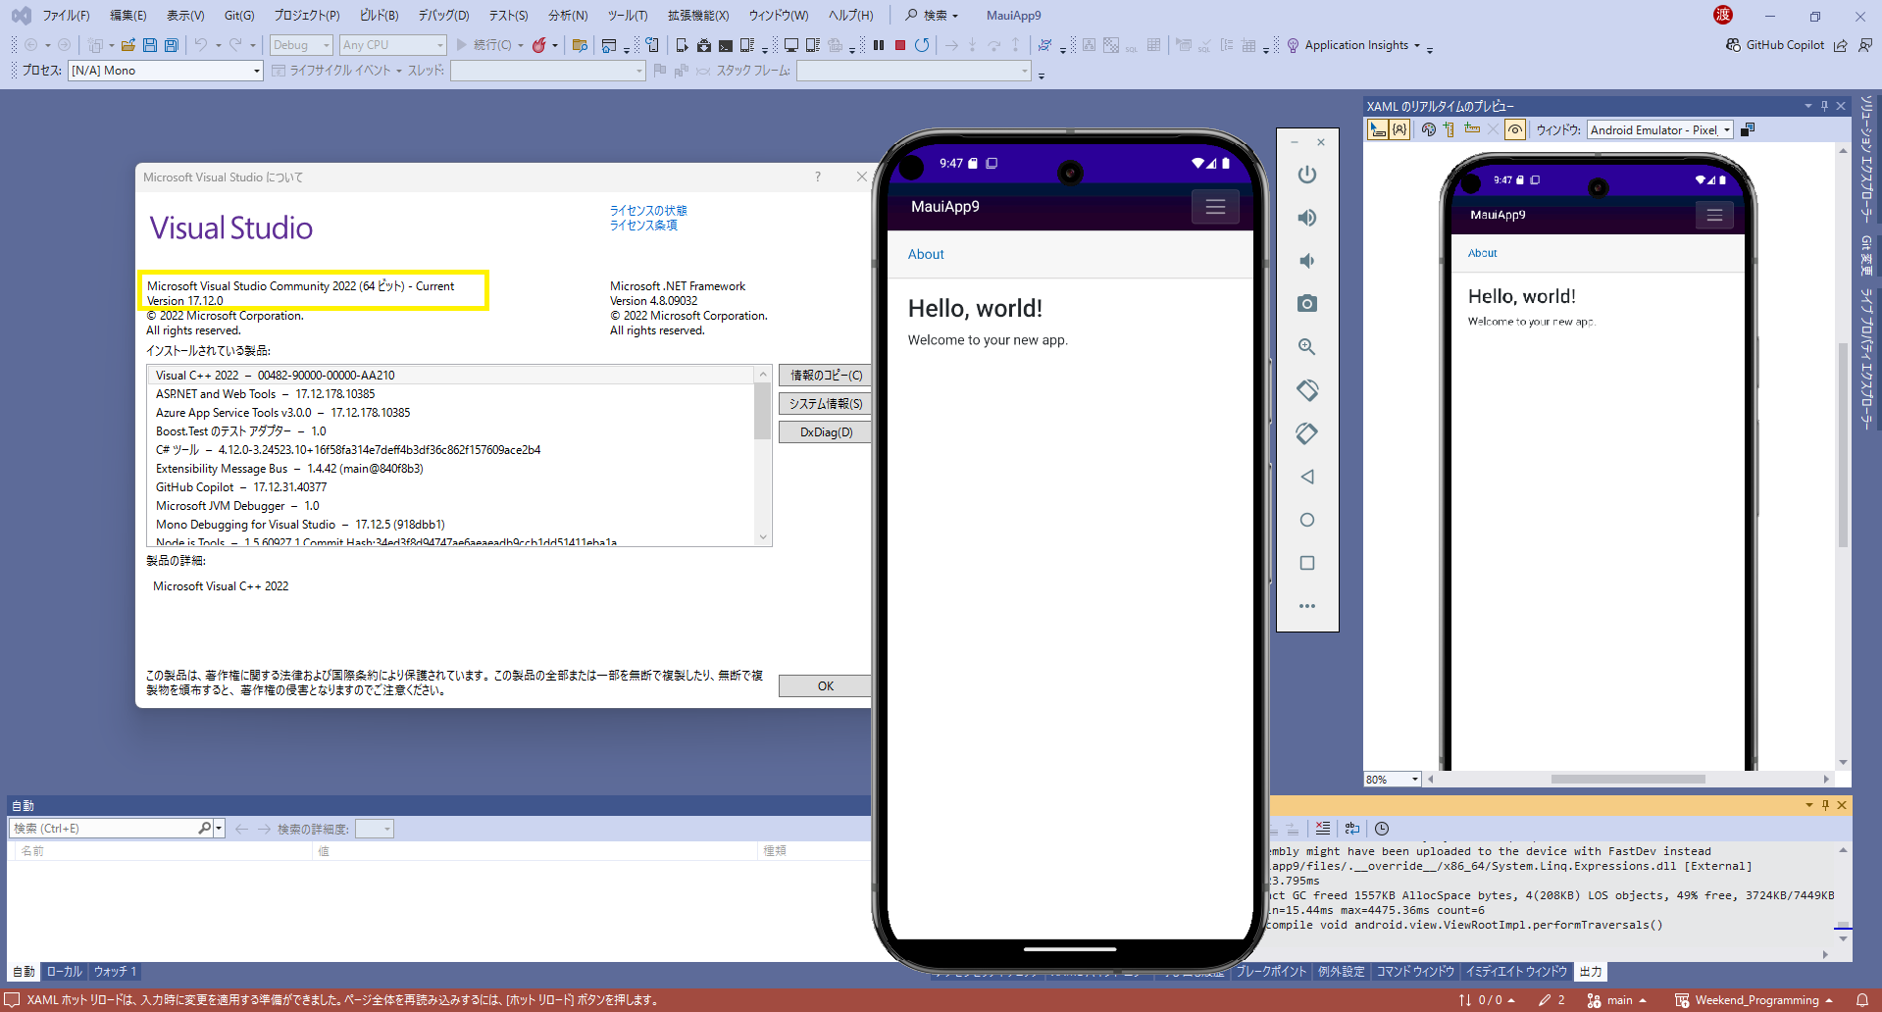
Task: Restart debugging with the circular arrow icon
Action: (x=922, y=45)
